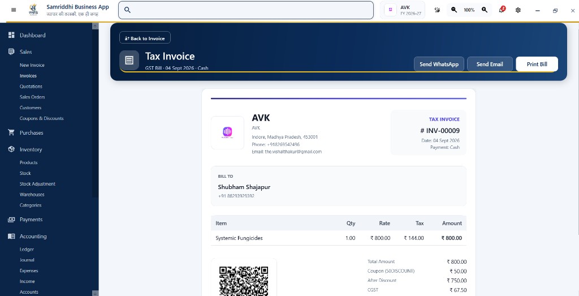Click invoice number INV-00009
Image resolution: width=579 pixels, height=296 pixels.
pos(440,130)
